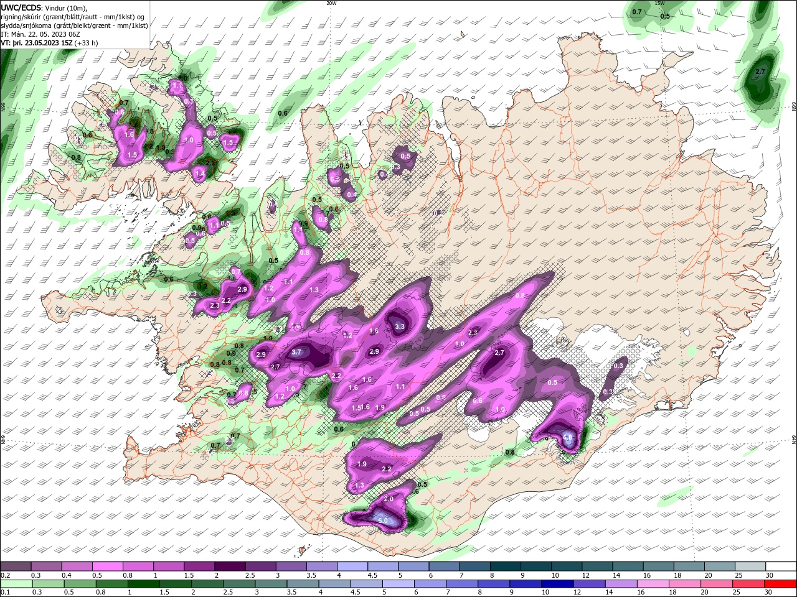The width and height of the screenshot is (797, 597).
Task: Select the light pink 16–18 rain legend swatch
Action: 654,584
